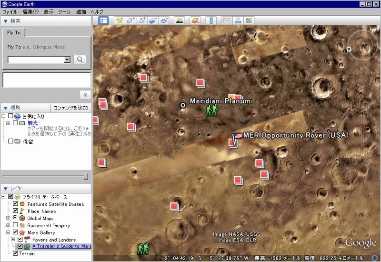
Task: Open the ファイル menu
Action: pos(10,11)
